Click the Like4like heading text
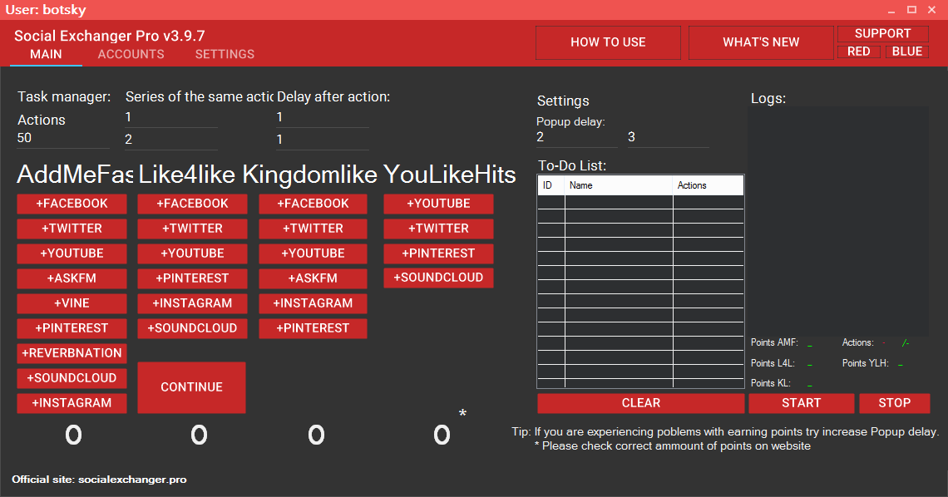The width and height of the screenshot is (948, 497). point(187,175)
